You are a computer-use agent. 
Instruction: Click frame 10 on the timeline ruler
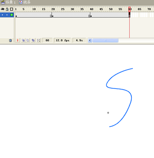click(34, 9)
